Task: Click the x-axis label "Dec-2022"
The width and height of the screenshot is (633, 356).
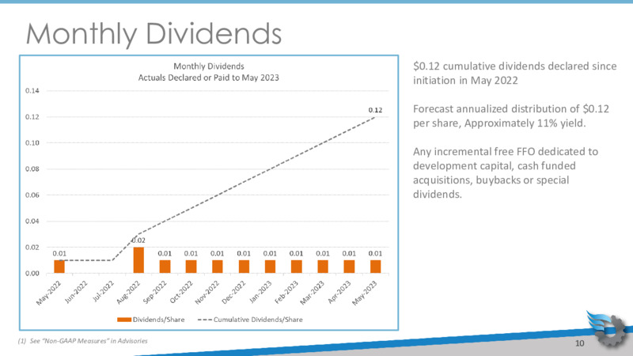Action: tap(233, 292)
